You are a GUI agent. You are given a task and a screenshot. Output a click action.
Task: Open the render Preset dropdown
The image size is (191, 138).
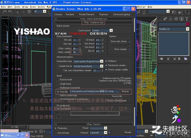click(105, 128)
